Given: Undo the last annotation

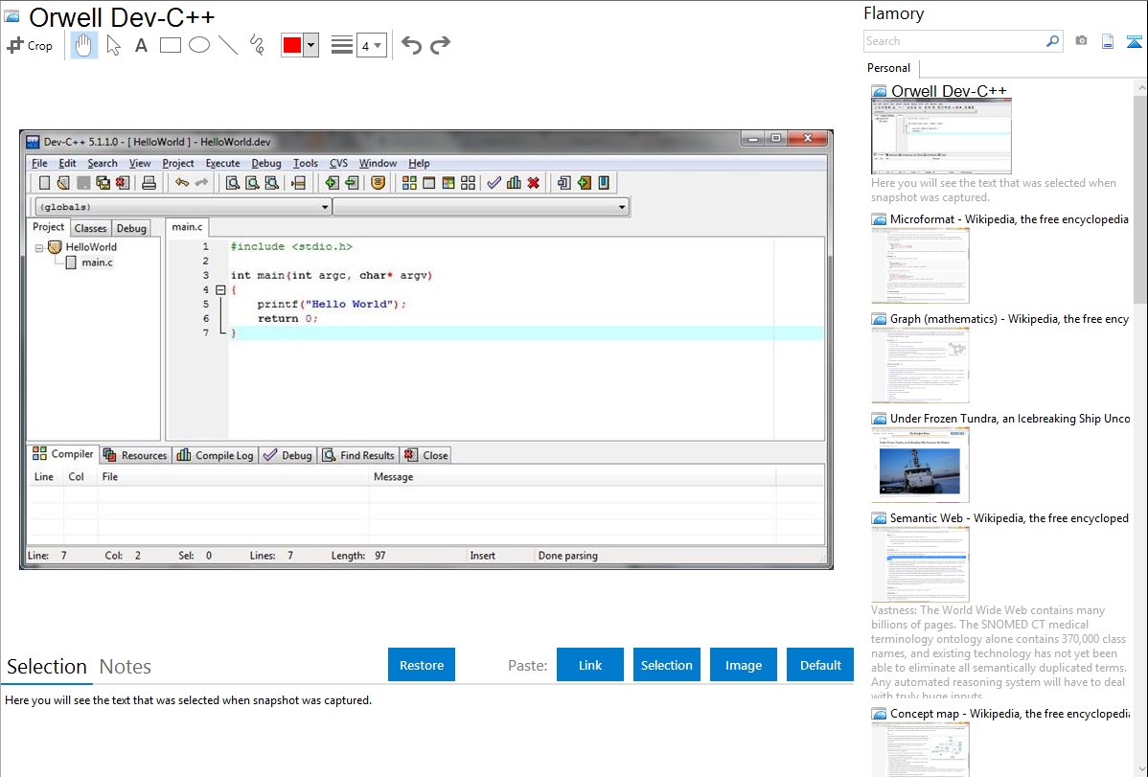Looking at the screenshot, I should [411, 45].
